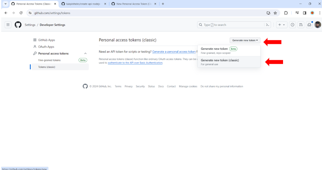Reload the page with refresh icon
Image resolution: width=322 pixels, height=170 pixels.
coord(21,13)
